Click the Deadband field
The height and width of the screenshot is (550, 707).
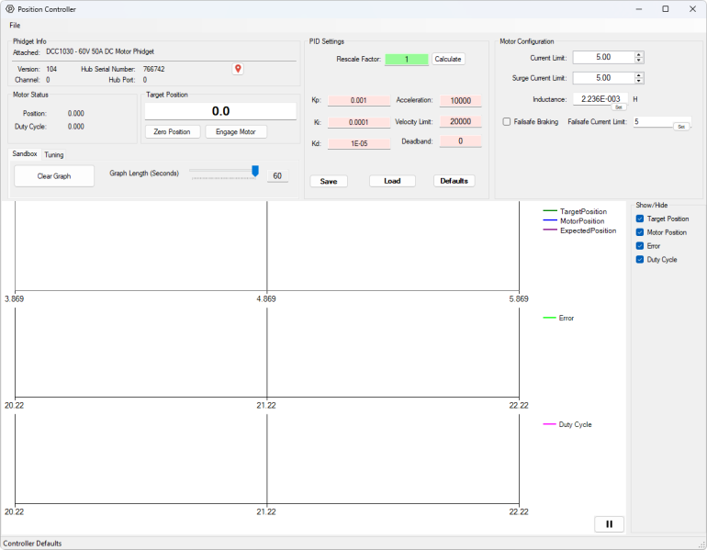click(x=460, y=141)
